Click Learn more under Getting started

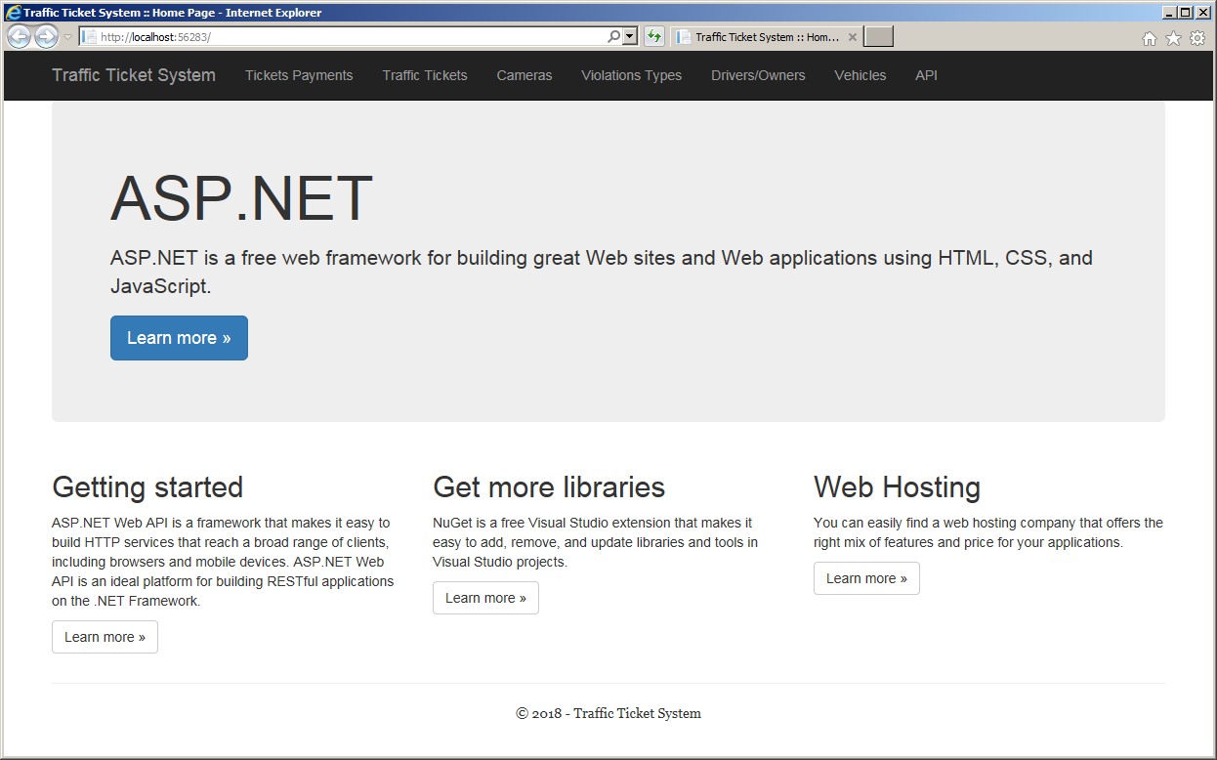(x=105, y=637)
